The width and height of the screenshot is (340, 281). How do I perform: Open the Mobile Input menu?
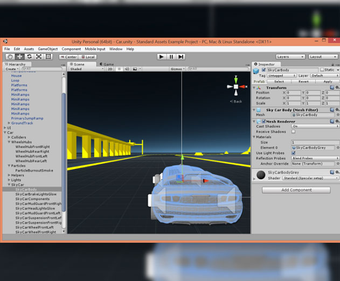pos(95,49)
